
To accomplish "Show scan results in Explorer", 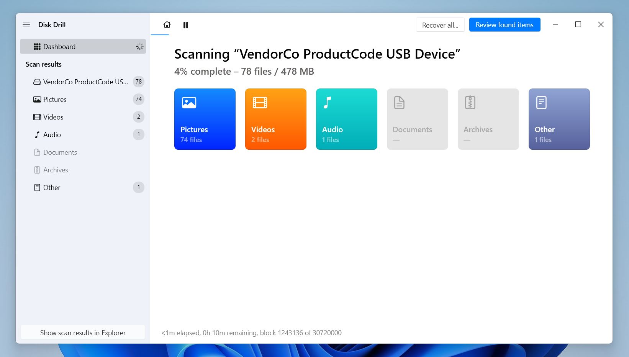I will pyautogui.click(x=83, y=332).
